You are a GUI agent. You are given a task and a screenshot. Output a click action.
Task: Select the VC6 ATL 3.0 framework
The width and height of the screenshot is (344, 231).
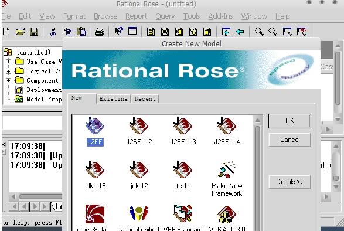pos(227,218)
